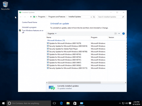Open the view more options arrow
142x106 pixels.
119,34
